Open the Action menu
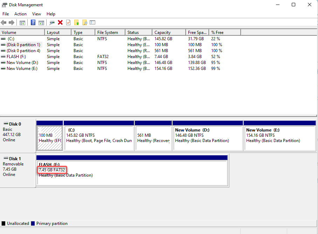Screen dimensions: 318x234 [20, 14]
